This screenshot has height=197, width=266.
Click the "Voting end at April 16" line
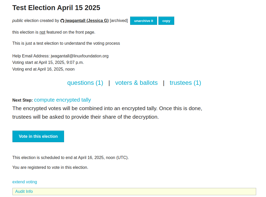(43, 69)
